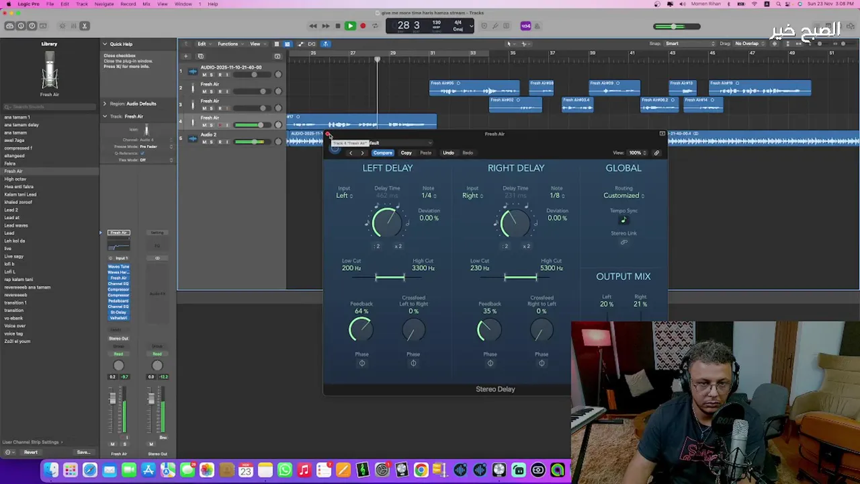The height and width of the screenshot is (484, 860).
Task: Open the Editors scissors icon
Action: 84,26
